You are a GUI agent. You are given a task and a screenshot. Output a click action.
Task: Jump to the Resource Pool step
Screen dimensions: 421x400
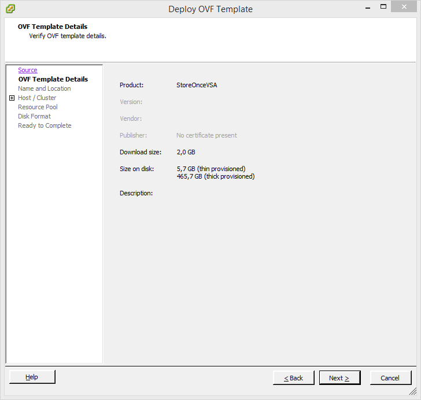click(x=38, y=107)
